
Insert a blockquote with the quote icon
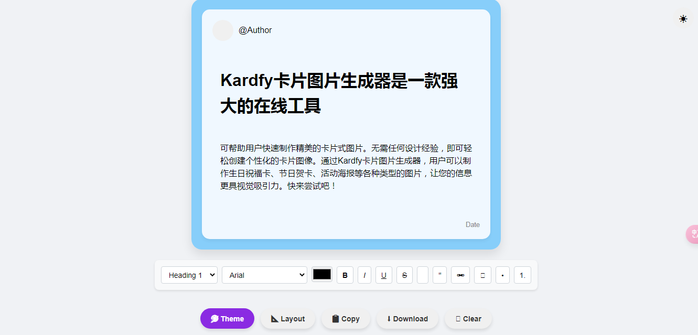(x=439, y=275)
